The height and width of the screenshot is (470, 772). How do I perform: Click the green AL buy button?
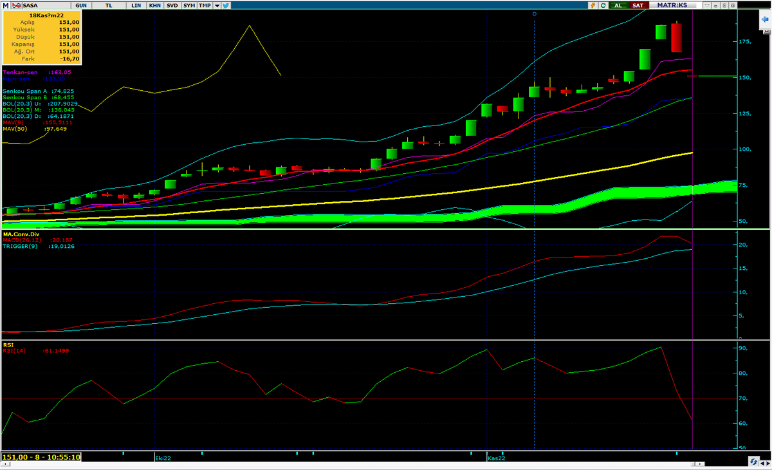pos(618,5)
